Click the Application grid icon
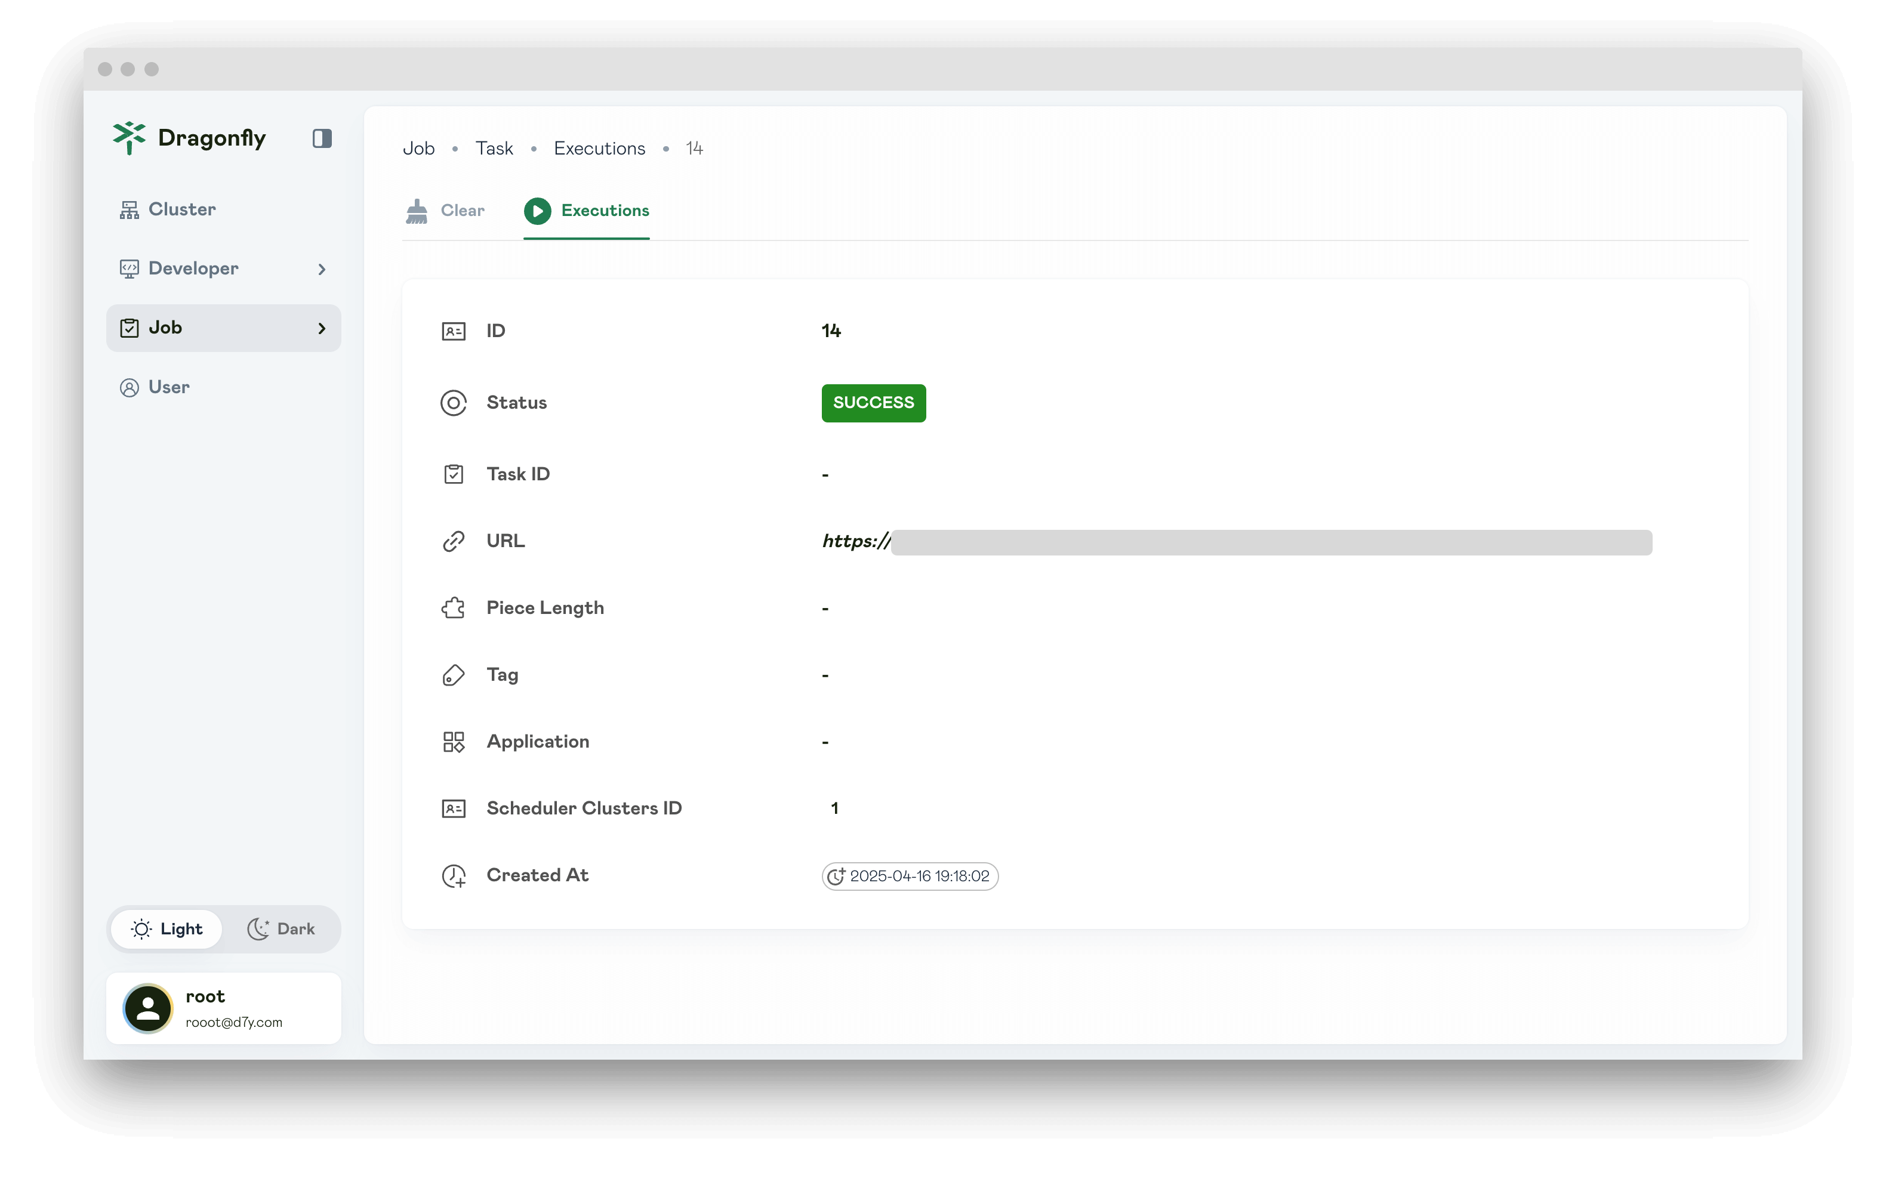The image size is (1886, 1179). tap(453, 742)
